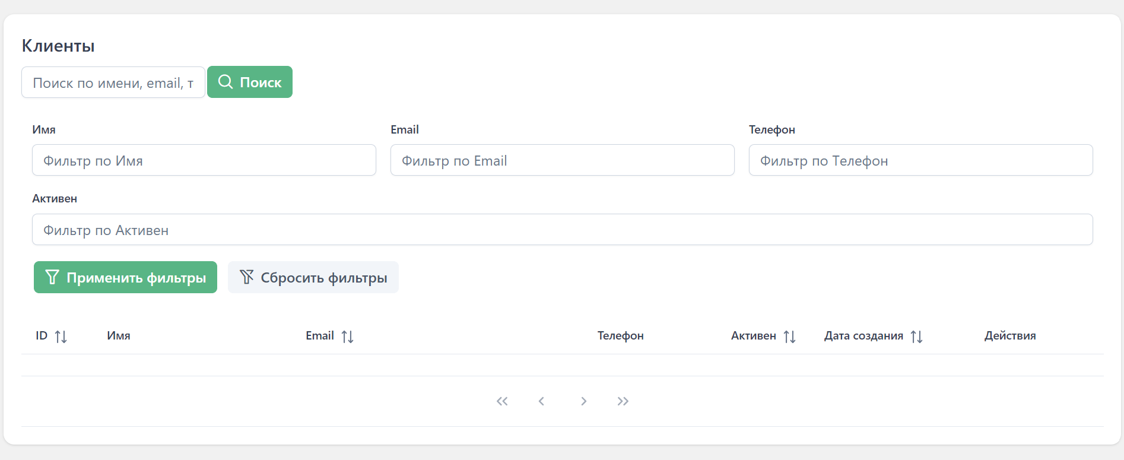
Task: Click the Дата создания header text
Action: [863, 336]
